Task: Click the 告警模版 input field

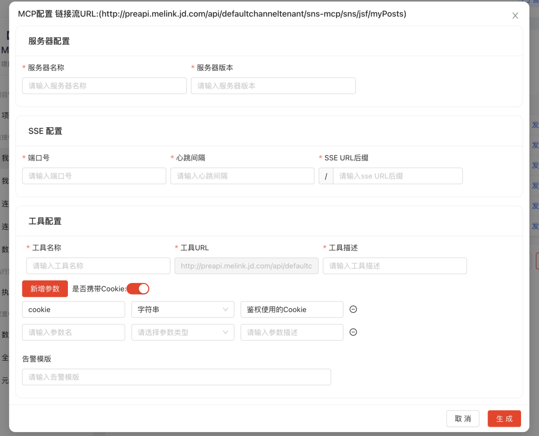Action: click(x=177, y=377)
